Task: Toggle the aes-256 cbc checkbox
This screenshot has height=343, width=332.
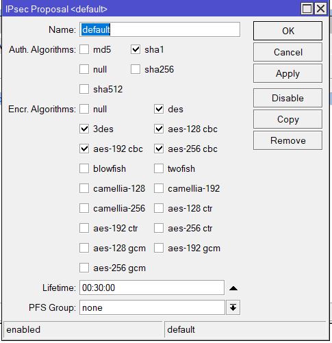Action: click(159, 149)
